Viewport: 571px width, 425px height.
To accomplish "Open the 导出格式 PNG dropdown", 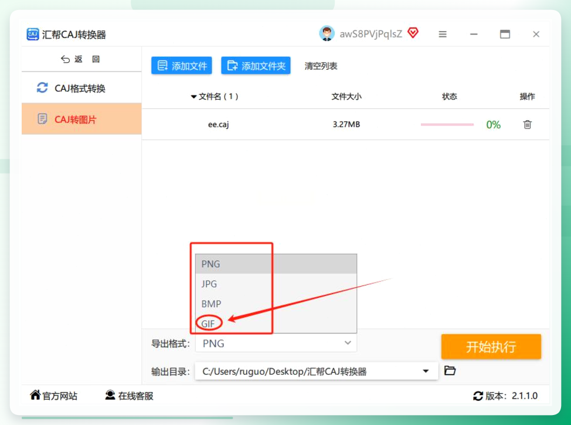I will [276, 344].
